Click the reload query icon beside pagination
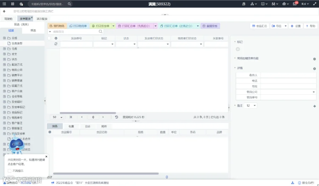The height and width of the screenshot is (186, 319). pyautogui.click(x=116, y=117)
